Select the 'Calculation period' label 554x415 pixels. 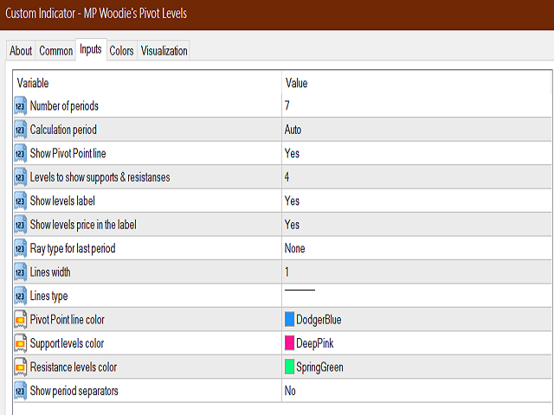(63, 130)
